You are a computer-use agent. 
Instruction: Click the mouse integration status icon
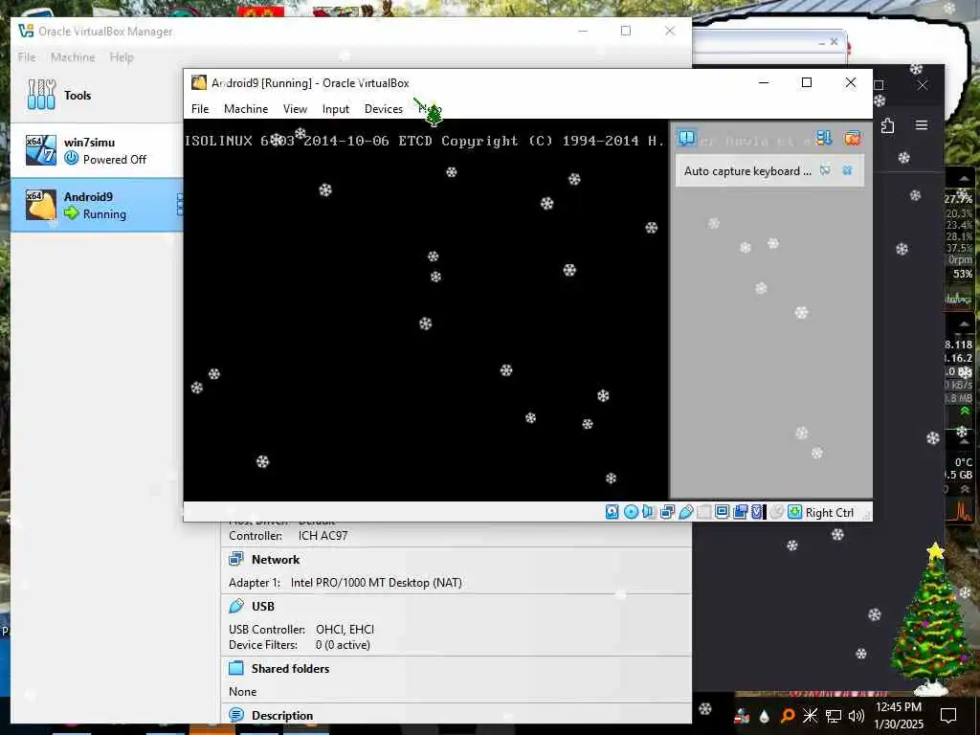[x=776, y=513]
